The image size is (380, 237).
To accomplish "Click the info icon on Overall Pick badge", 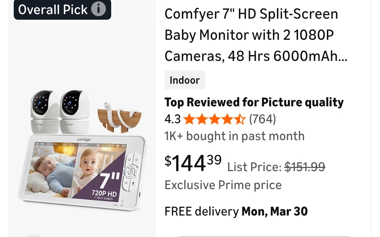I will [99, 9].
